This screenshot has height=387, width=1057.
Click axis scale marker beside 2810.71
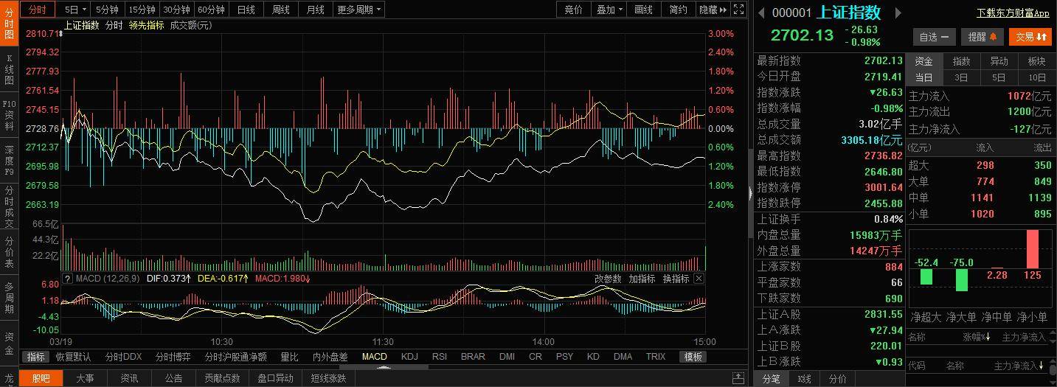[60, 34]
